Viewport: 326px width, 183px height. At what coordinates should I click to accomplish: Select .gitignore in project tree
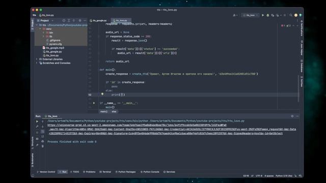55,40
